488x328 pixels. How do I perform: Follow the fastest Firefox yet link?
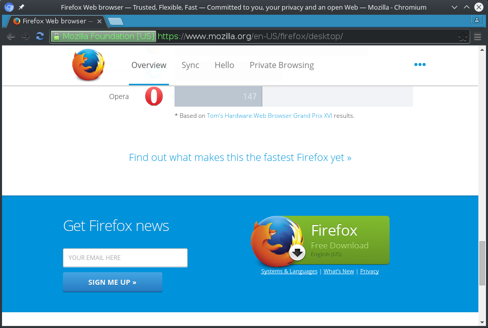pyautogui.click(x=240, y=157)
